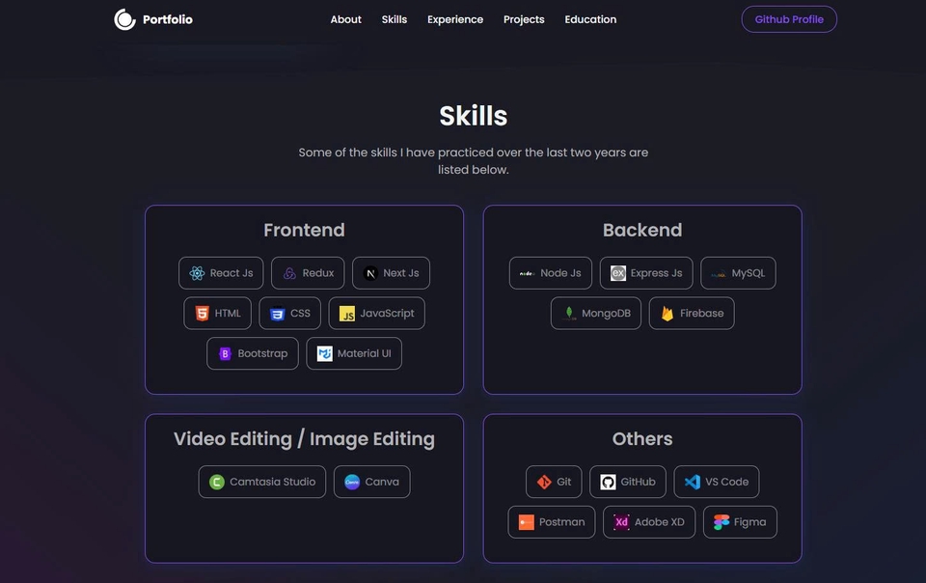Click the MongoDB leaf icon
926x583 pixels.
click(570, 314)
